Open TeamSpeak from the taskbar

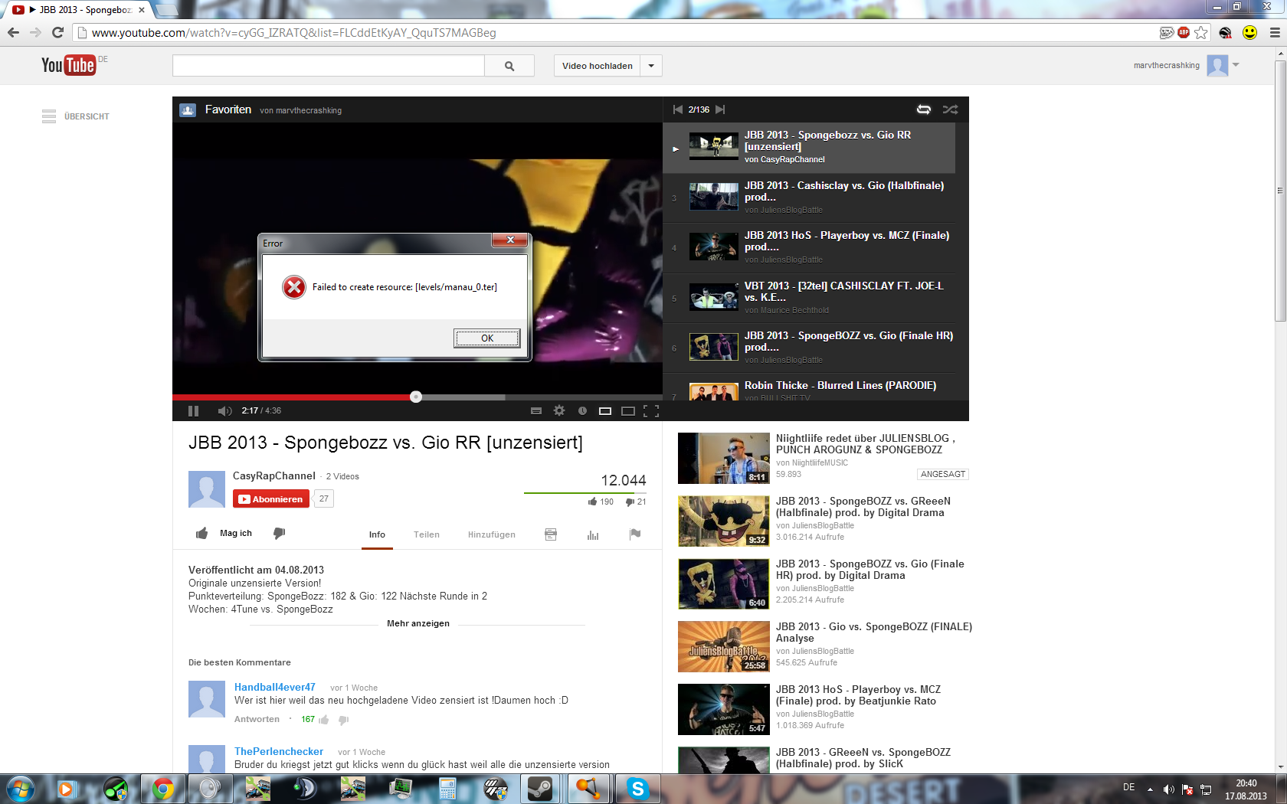304,789
